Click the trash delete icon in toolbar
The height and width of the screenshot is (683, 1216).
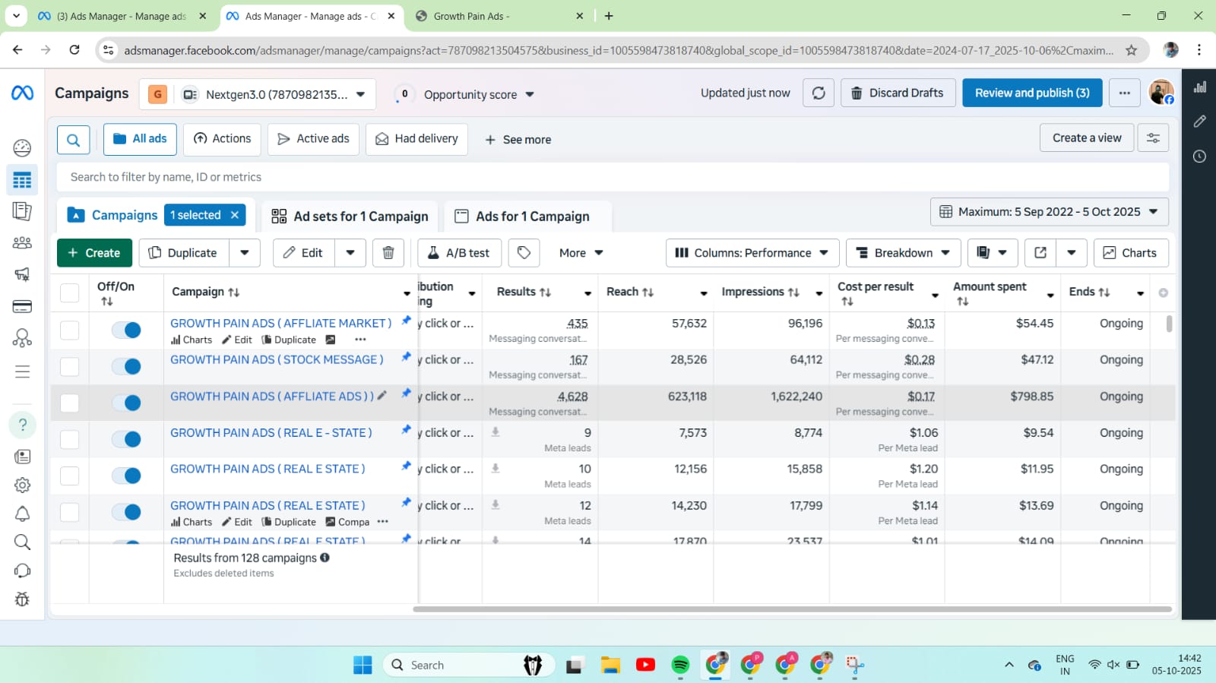click(388, 253)
